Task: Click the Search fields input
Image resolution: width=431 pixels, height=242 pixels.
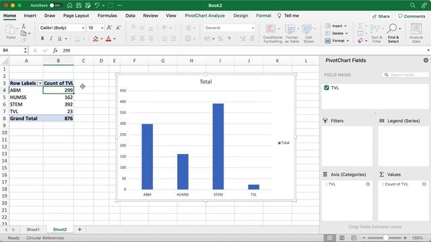Action: [x=405, y=75]
